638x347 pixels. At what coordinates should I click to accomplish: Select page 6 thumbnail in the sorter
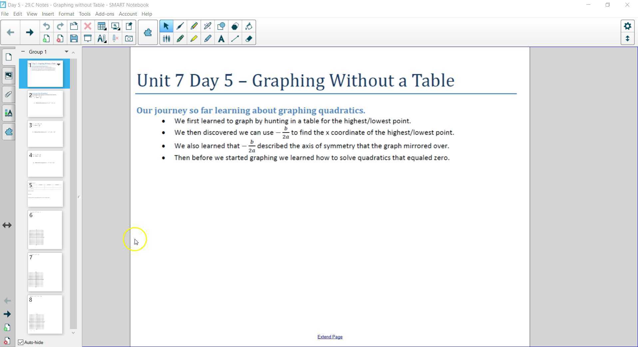[x=45, y=229]
